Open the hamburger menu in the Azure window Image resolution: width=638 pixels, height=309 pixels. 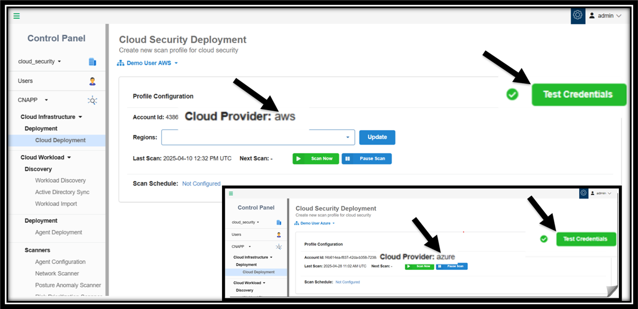[231, 194]
